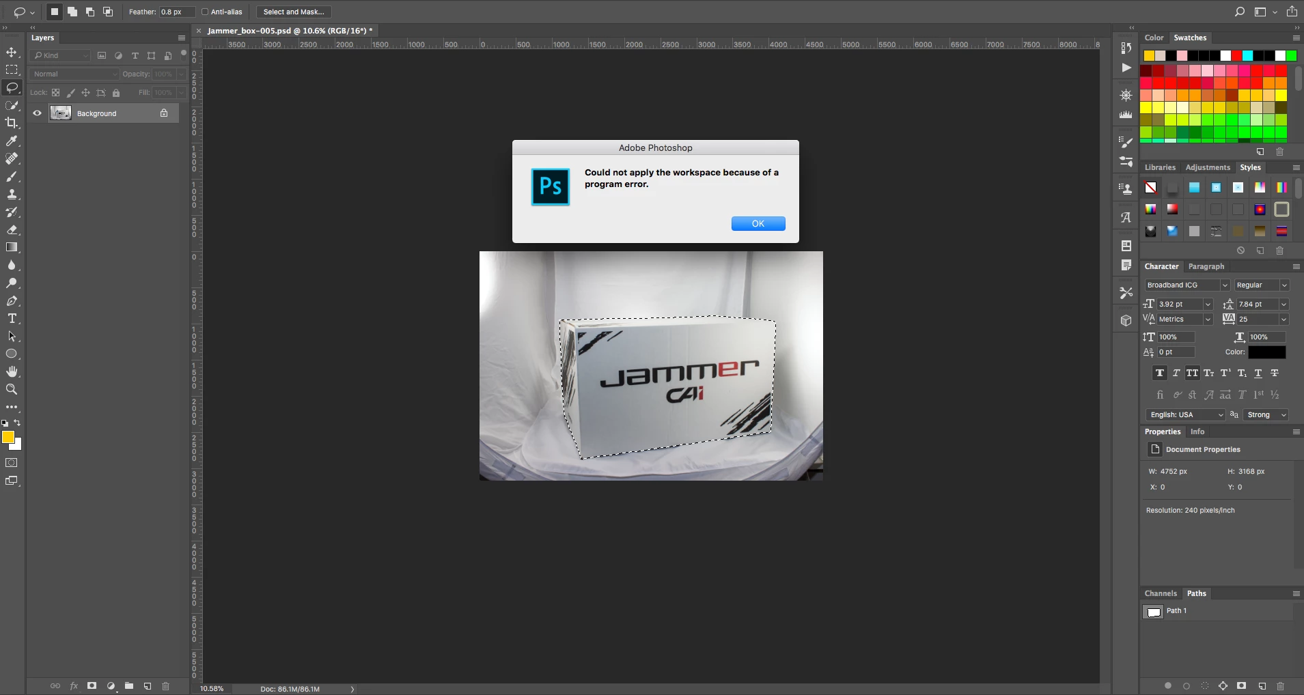This screenshot has width=1304, height=695.
Task: Select the Rectangular Marquee tool
Action: point(12,70)
